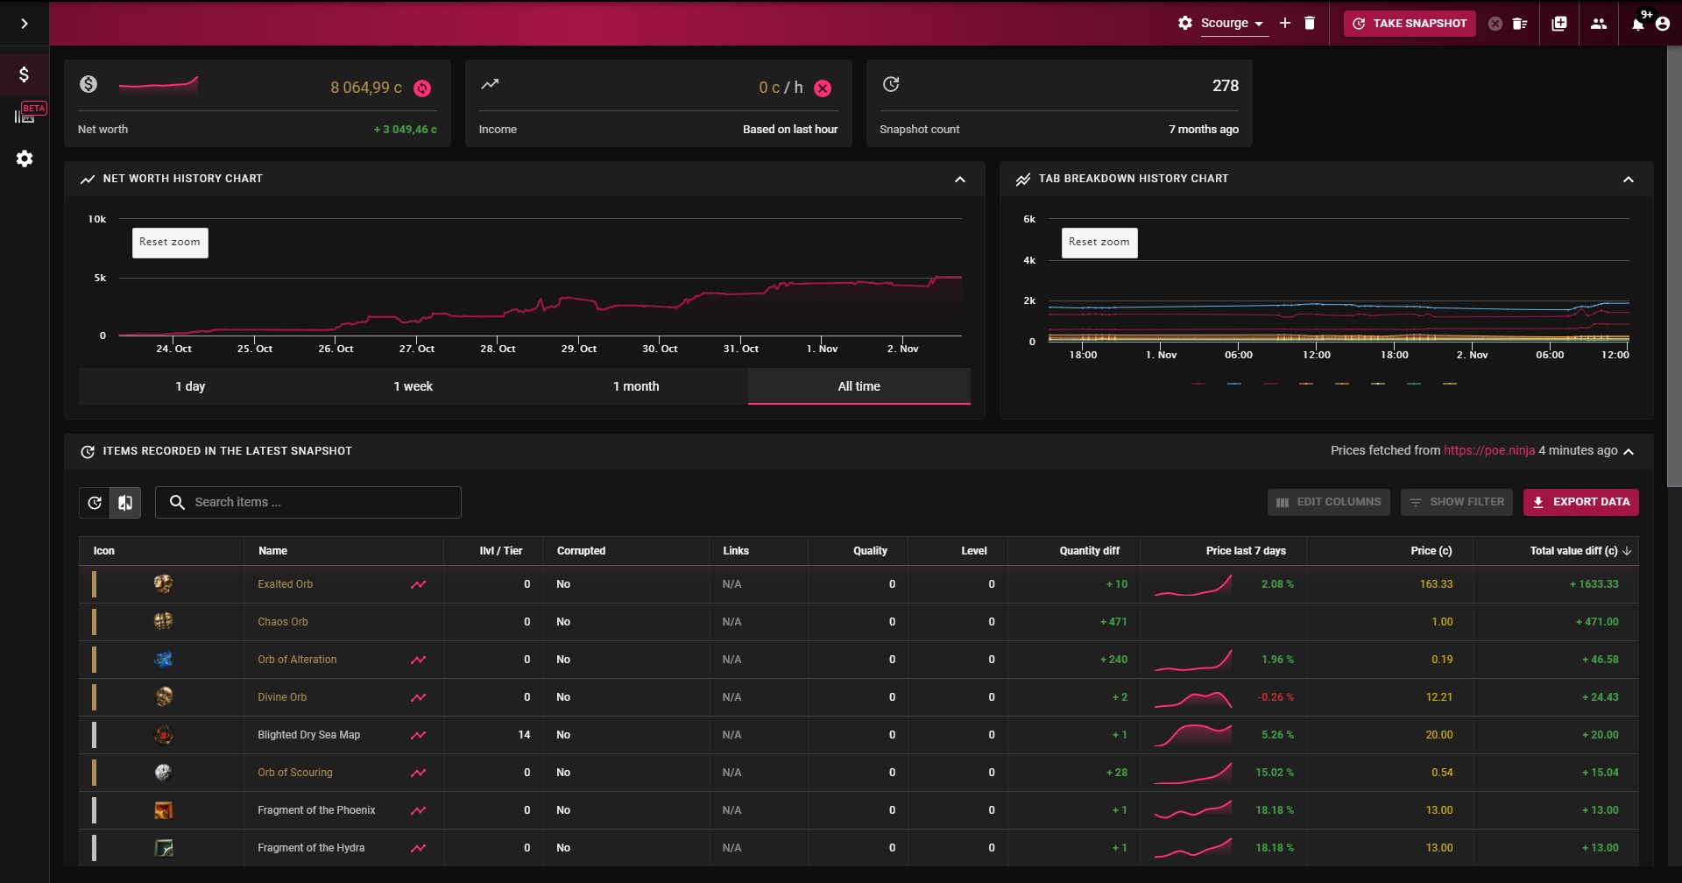
Task: Open the group people icon
Action: coord(1599,24)
